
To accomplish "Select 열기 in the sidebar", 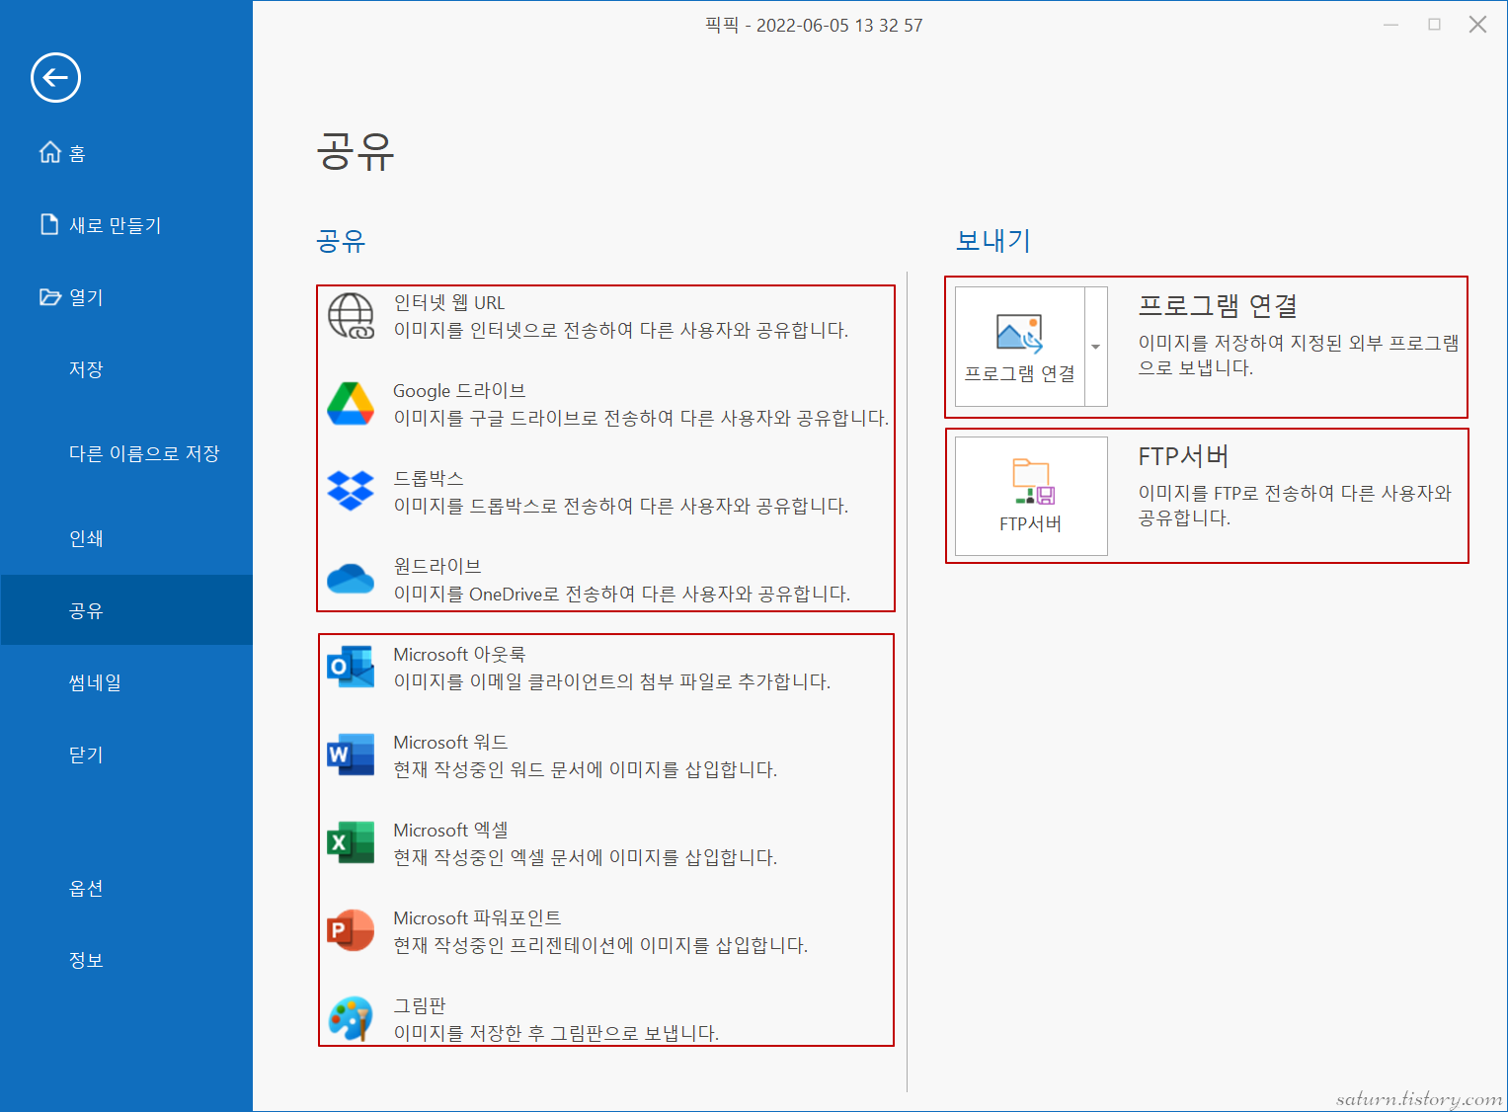I will click(x=126, y=297).
